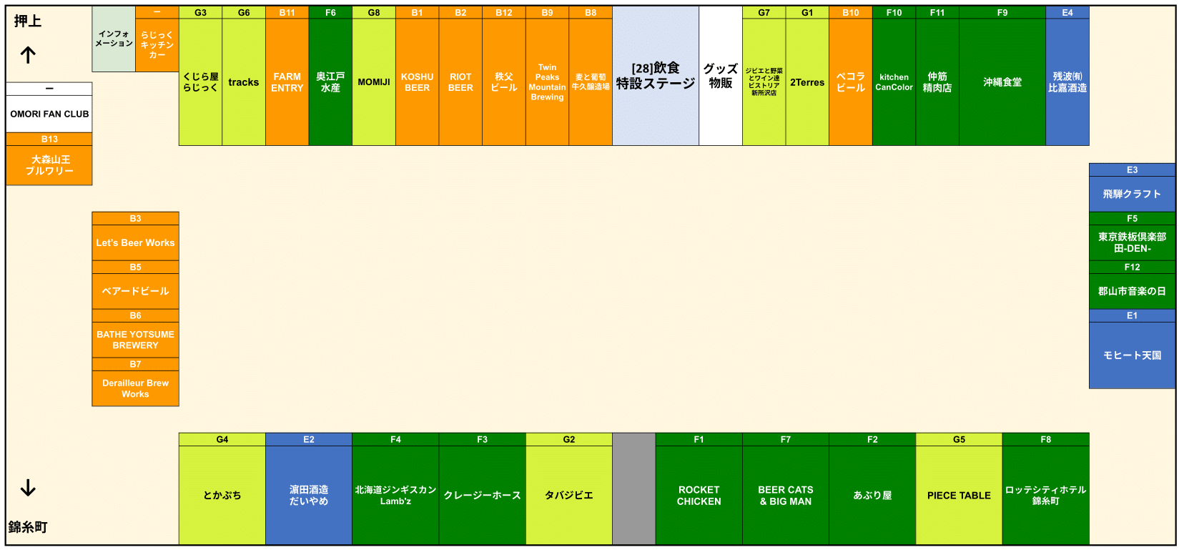This screenshot has height=555, width=1184.
Task: Click the Let's Beer Works booth
Action: pyautogui.click(x=135, y=243)
